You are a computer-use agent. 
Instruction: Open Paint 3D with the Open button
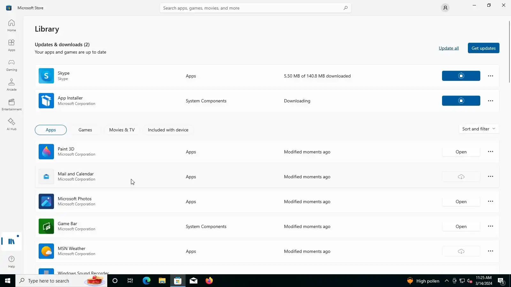tap(461, 152)
